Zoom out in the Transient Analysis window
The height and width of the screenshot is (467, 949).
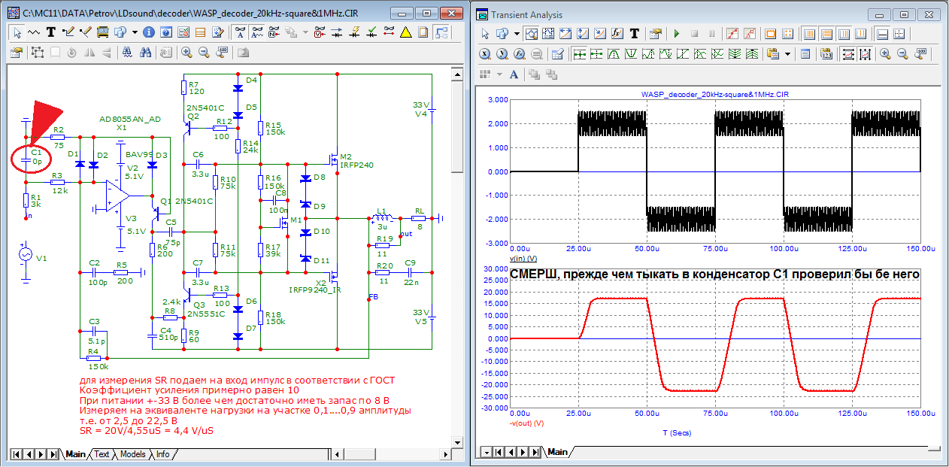click(902, 54)
